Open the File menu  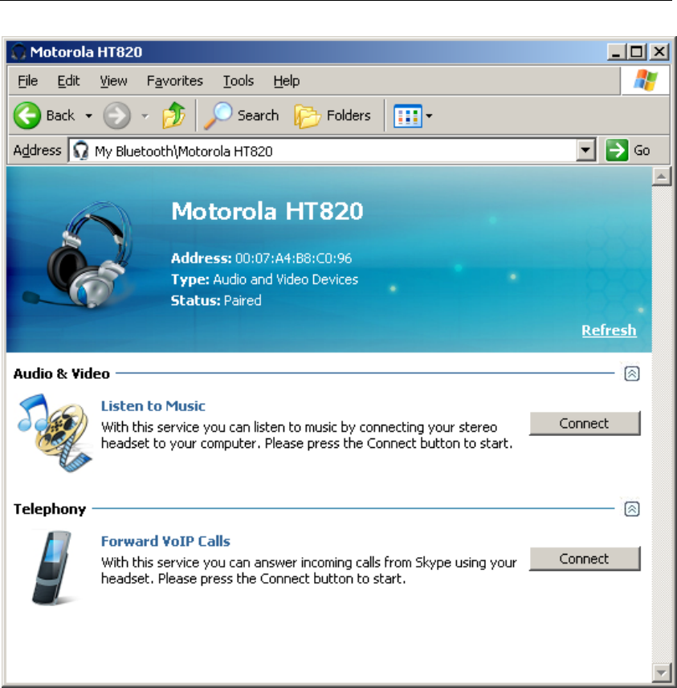pos(27,81)
